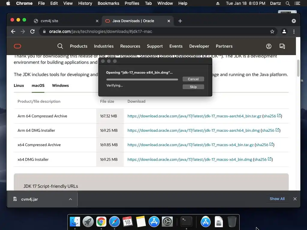Switch to the cvm4j site tab
The image size is (307, 230).
click(x=65, y=21)
